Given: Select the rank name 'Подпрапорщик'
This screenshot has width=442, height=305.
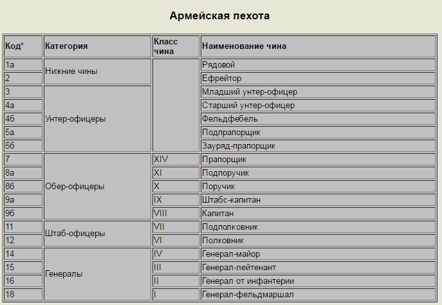Looking at the screenshot, I should (318, 133).
